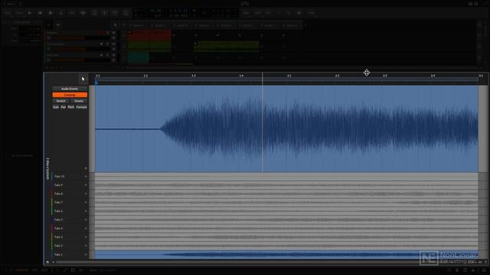Toggle the icon at end of Take 4 row
490x275 pixels.
pos(86,228)
